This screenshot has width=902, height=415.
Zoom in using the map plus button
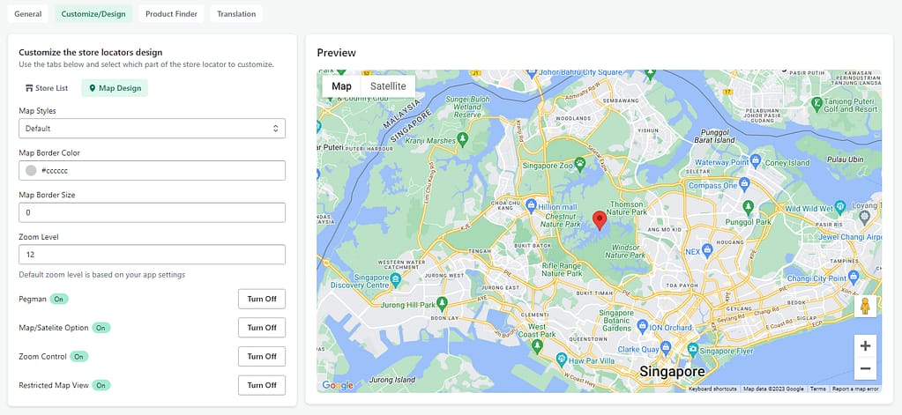click(x=865, y=345)
